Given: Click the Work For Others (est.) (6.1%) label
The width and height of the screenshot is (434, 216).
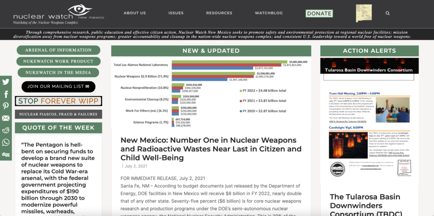Looking at the screenshot, I should click(x=147, y=111).
